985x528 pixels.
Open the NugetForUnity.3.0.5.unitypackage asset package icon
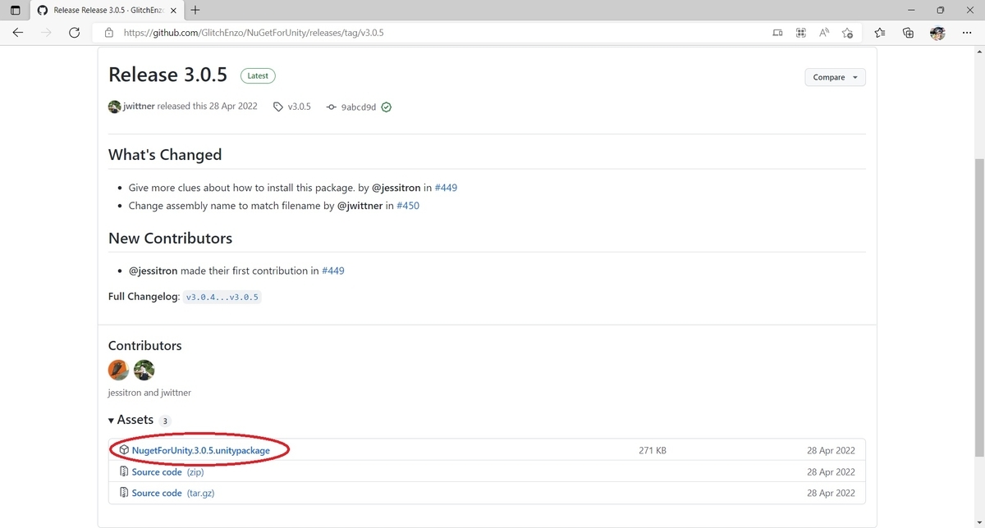click(x=124, y=449)
